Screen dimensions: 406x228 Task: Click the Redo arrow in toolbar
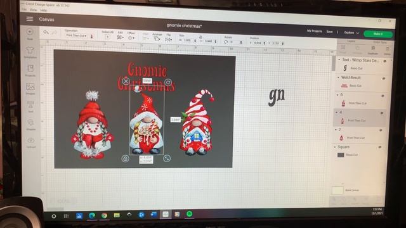[55, 32]
